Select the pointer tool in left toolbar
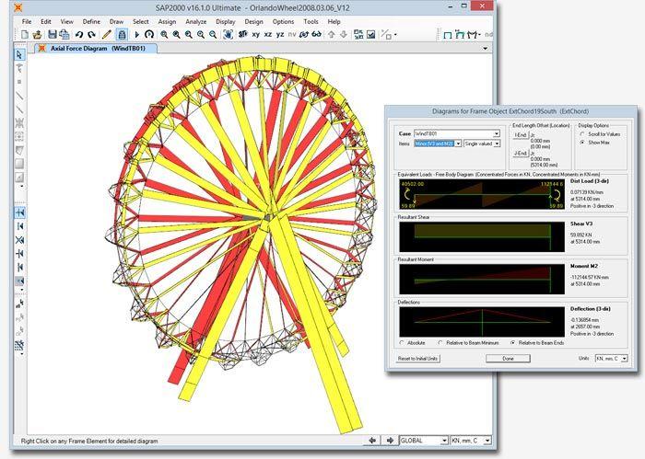The image size is (645, 459). pyautogui.click(x=19, y=54)
